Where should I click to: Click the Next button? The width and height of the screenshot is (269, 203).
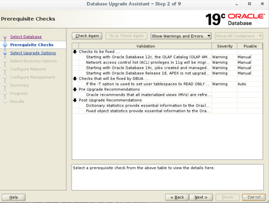(201, 197)
